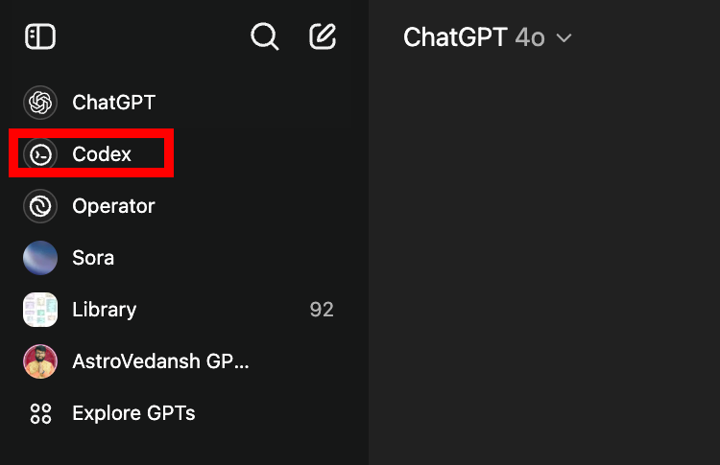Open Codex from the sidebar label
This screenshot has width=720, height=465.
[102, 154]
